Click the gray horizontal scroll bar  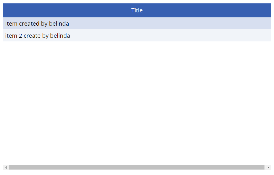[137, 167]
